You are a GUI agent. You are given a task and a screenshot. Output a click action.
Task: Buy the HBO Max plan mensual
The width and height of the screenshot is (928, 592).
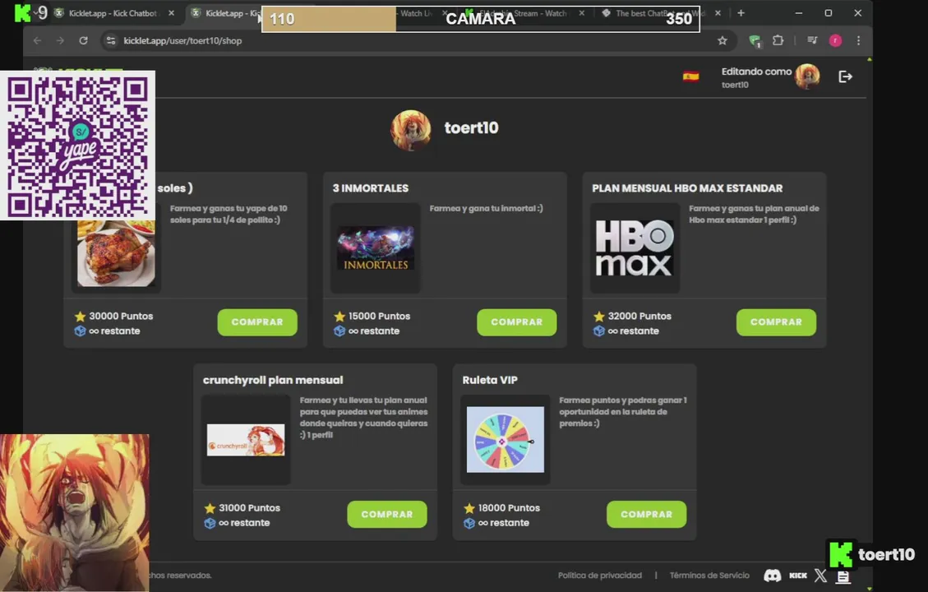point(776,322)
